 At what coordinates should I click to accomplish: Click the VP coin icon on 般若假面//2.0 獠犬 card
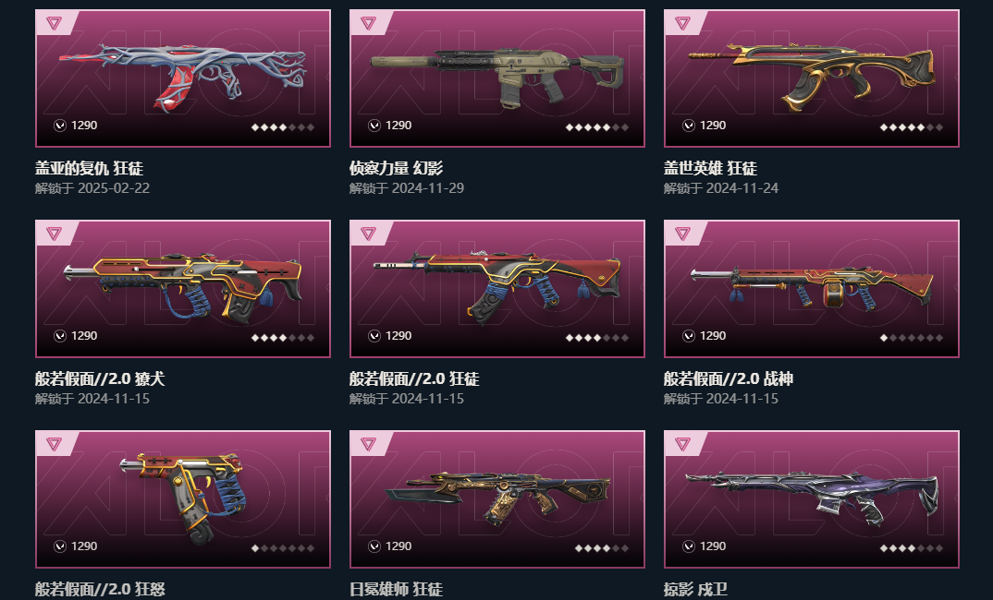pos(59,336)
